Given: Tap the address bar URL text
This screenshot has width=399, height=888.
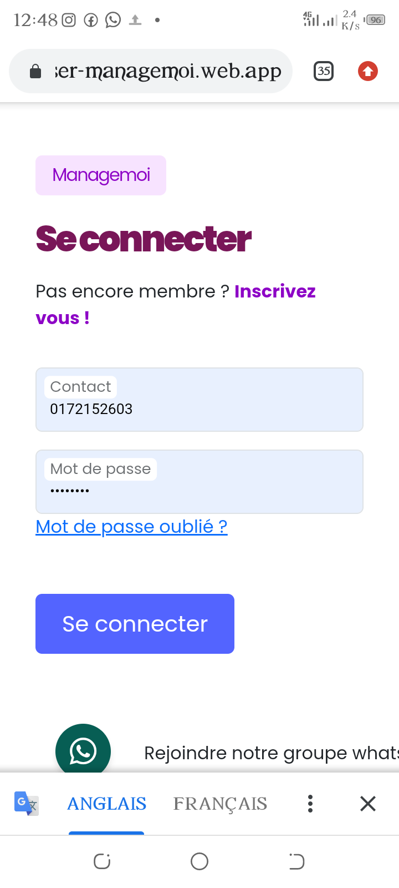Looking at the screenshot, I should coord(168,71).
